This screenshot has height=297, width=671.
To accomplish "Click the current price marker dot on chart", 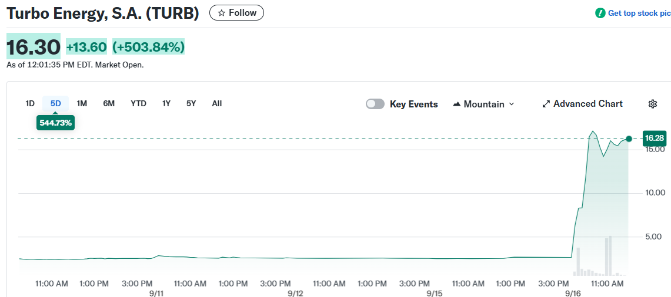I will click(x=629, y=139).
